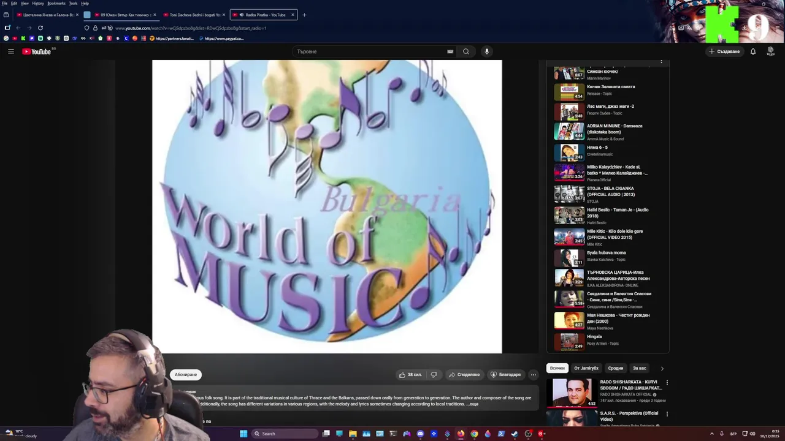The height and width of the screenshot is (441, 785).
Task: Open more actions ellipsis below video
Action: 534,375
